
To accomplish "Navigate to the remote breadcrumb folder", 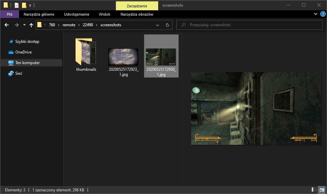I will coord(69,25).
